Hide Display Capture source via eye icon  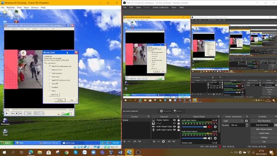pyautogui.click(x=174, y=120)
